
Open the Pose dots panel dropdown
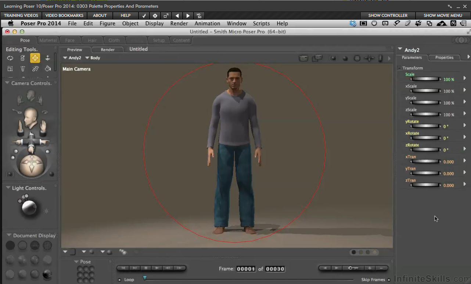(76, 262)
